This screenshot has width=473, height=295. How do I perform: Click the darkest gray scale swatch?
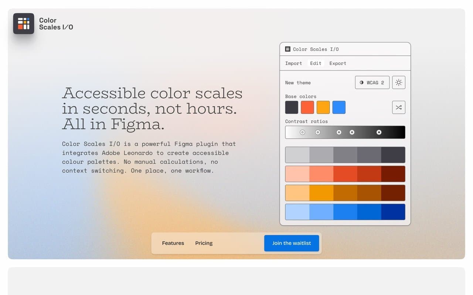click(393, 155)
